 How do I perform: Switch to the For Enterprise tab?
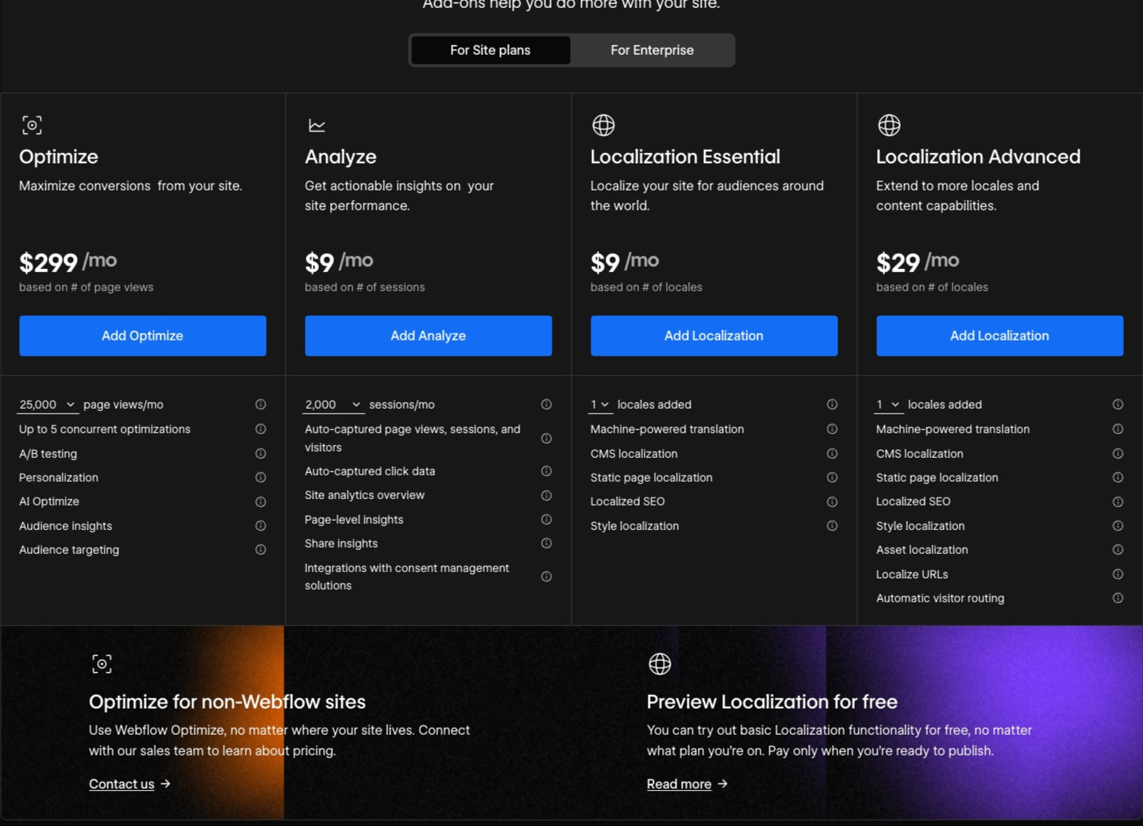652,50
